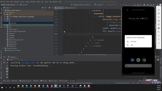Open Excel from the Windows taskbar
The width and height of the screenshot is (162, 91).
coord(31,86)
